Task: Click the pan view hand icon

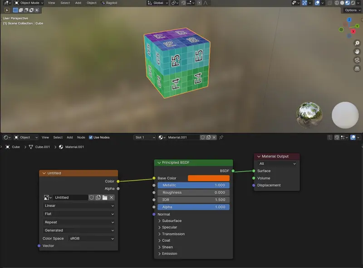Action: tap(357, 51)
